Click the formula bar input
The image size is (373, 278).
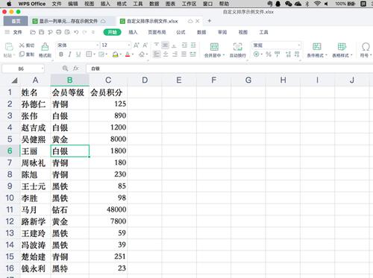[x=229, y=69]
